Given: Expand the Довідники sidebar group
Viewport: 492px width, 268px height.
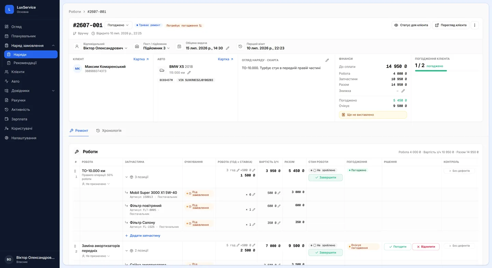Looking at the screenshot, I should (53, 91).
